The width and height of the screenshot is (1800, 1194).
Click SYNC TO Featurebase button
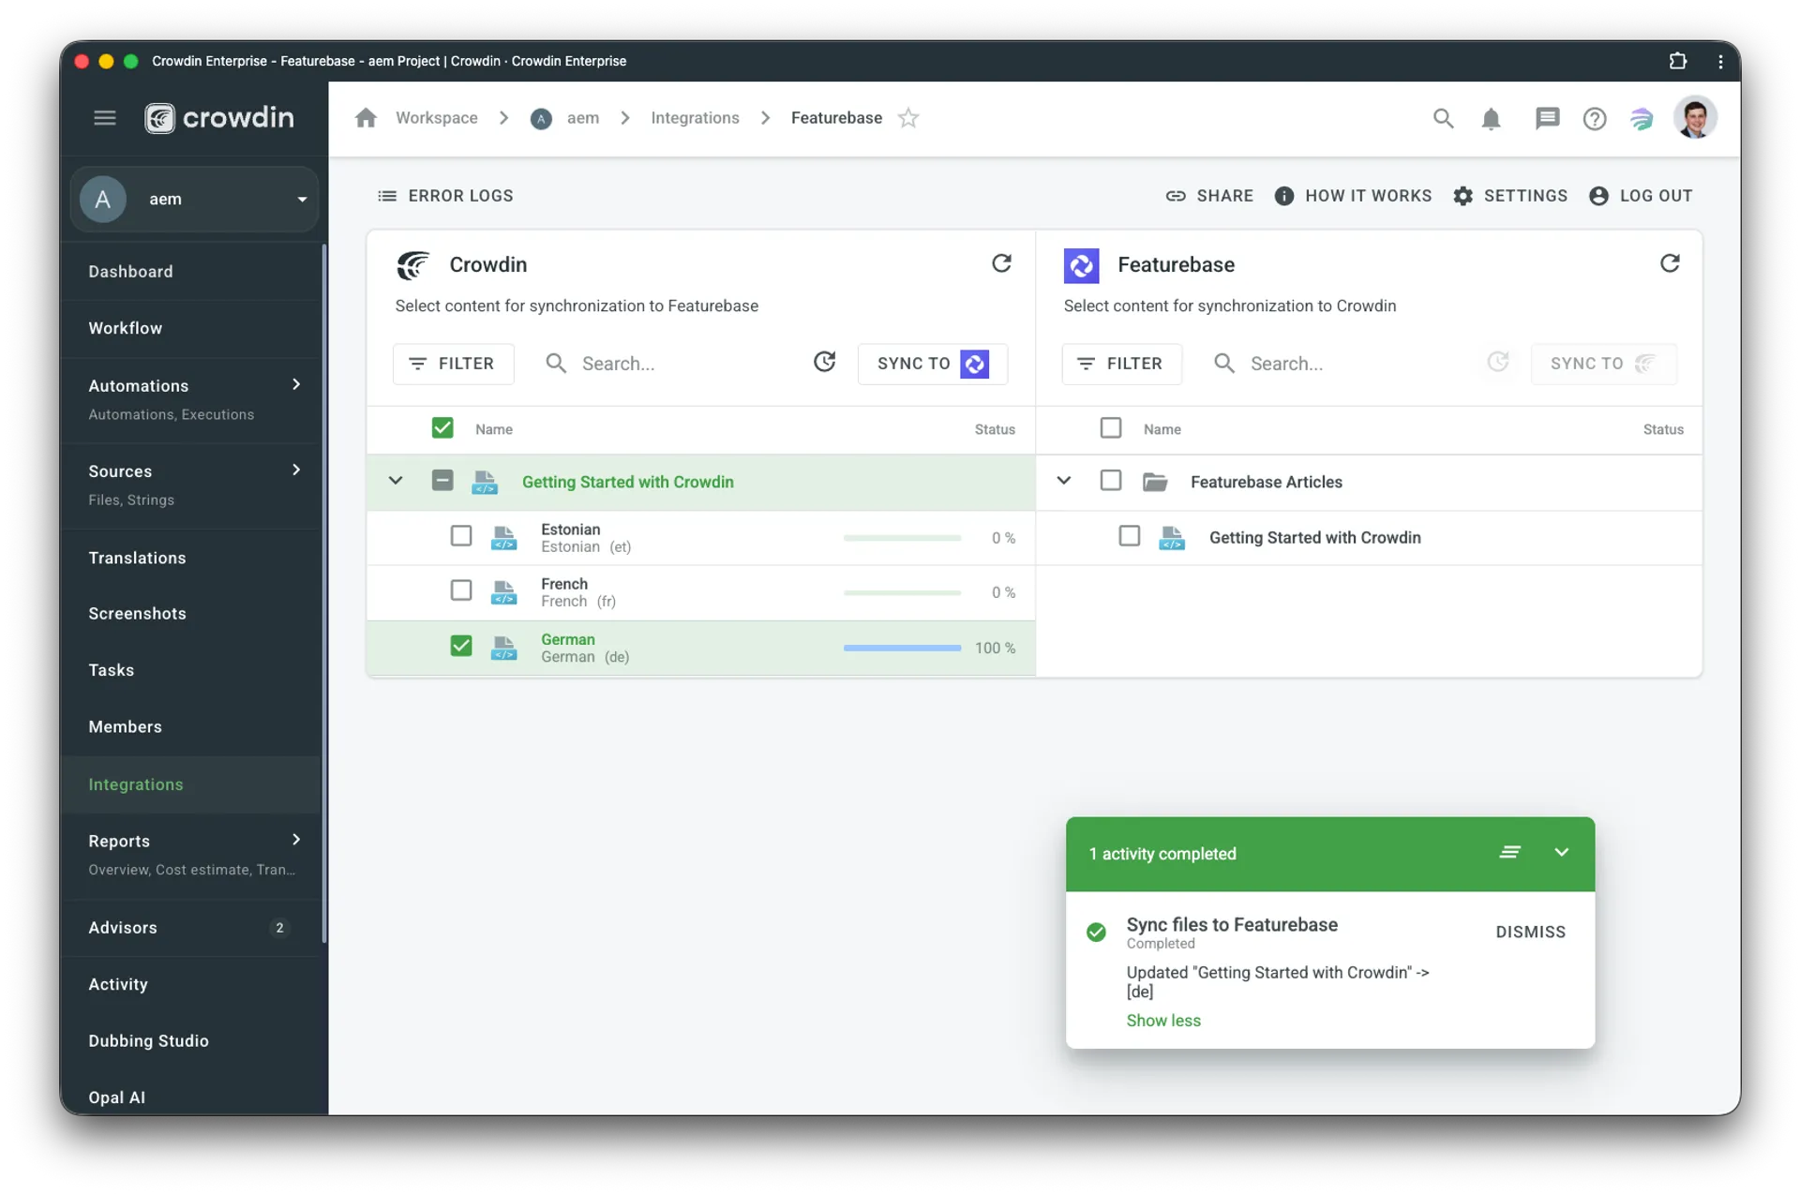tap(933, 364)
